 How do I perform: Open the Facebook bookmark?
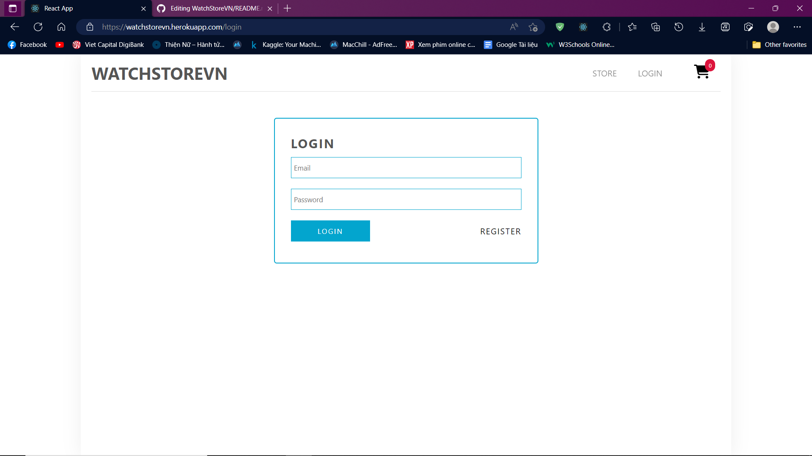[x=27, y=45]
